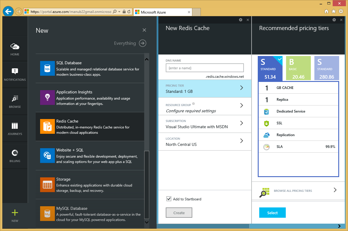Select the Application Insights lightbulb icon
Viewport: 348px width, 231px height.
(47, 97)
